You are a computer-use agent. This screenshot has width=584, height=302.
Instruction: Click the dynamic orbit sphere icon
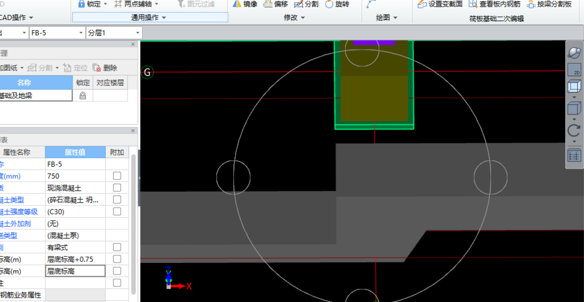(574, 52)
